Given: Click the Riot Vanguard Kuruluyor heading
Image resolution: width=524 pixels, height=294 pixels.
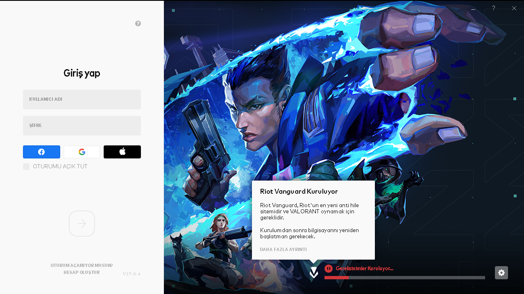Looking at the screenshot, I should pyautogui.click(x=299, y=192).
